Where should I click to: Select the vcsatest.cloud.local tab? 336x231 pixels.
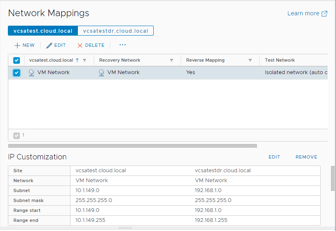point(43,31)
